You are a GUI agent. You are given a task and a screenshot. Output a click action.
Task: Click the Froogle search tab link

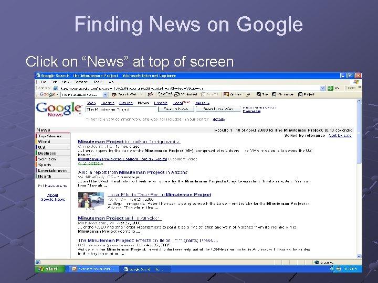click(x=161, y=103)
